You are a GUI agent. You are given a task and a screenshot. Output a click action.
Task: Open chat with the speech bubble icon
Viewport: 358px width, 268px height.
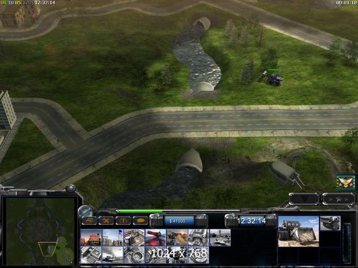pos(141,221)
